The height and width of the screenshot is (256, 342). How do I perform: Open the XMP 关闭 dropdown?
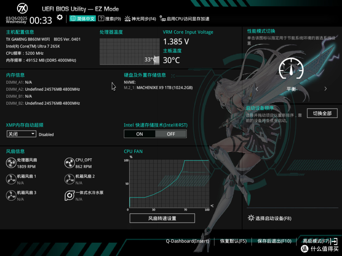[22, 134]
